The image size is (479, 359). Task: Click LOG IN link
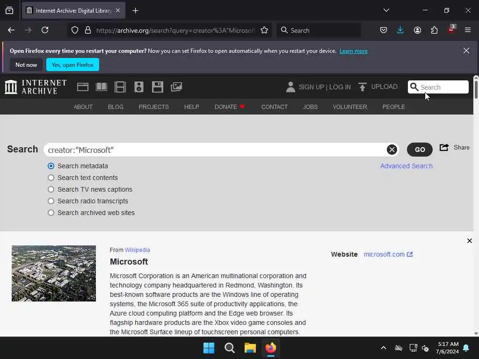(x=340, y=87)
